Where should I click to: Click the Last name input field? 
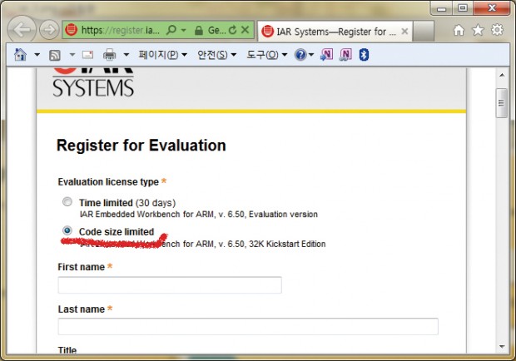click(x=248, y=326)
